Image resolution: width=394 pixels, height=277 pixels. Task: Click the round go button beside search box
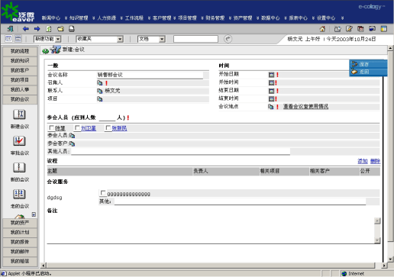tap(228, 39)
